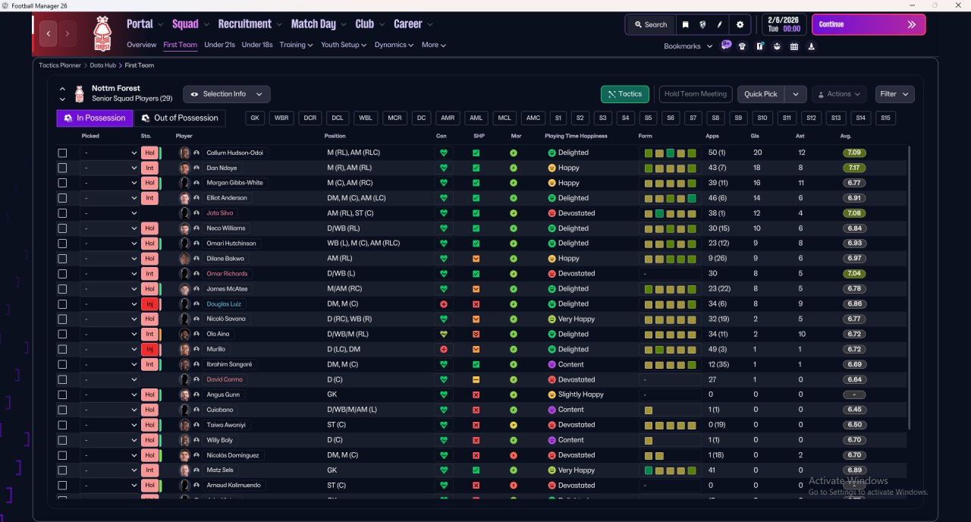Viewport: 971px width, 522px height.
Task: Click the Nottingham Forest club badge
Action: click(x=101, y=33)
